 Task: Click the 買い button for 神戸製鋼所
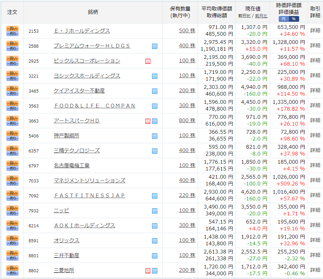(x=12, y=133)
